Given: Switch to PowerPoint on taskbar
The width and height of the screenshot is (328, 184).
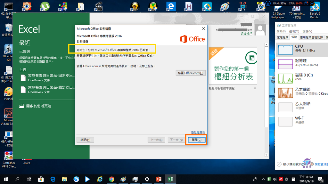Looking at the screenshot, I should point(159,179).
